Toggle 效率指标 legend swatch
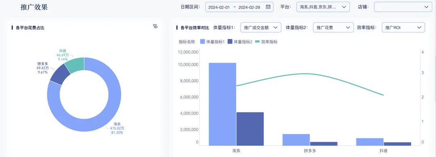 click(x=258, y=42)
